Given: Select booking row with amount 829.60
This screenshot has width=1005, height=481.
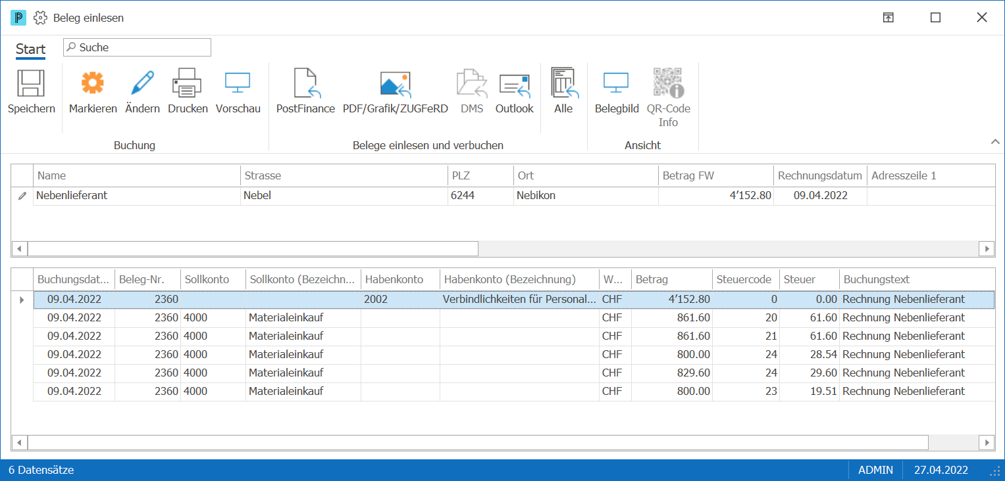Looking at the screenshot, I should click(513, 373).
